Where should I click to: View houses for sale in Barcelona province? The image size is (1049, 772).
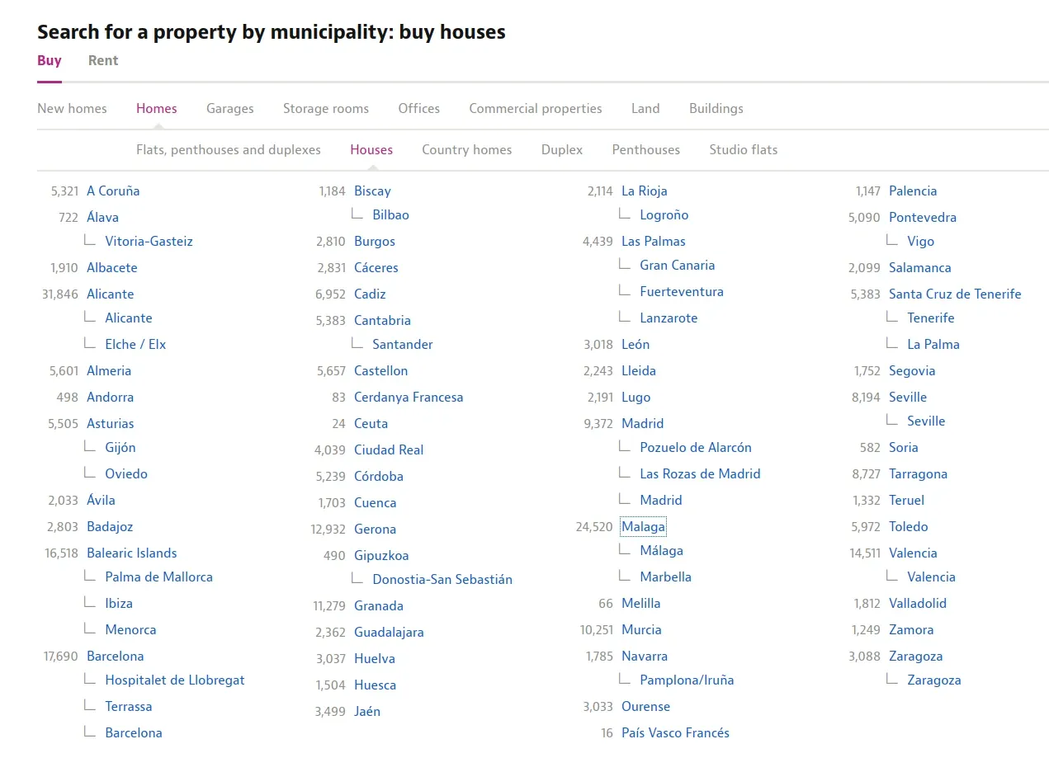coord(115,656)
